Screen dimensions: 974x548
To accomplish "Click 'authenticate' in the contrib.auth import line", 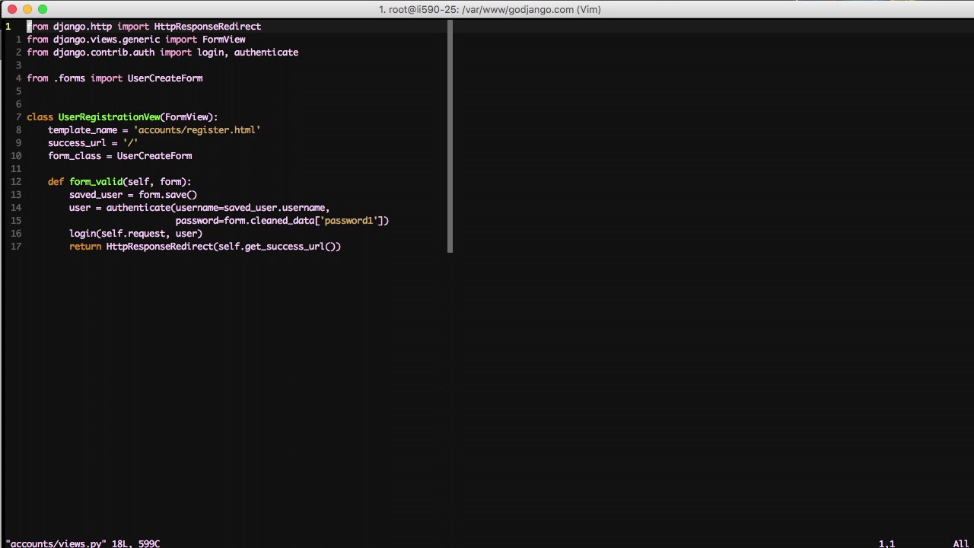I will [266, 53].
